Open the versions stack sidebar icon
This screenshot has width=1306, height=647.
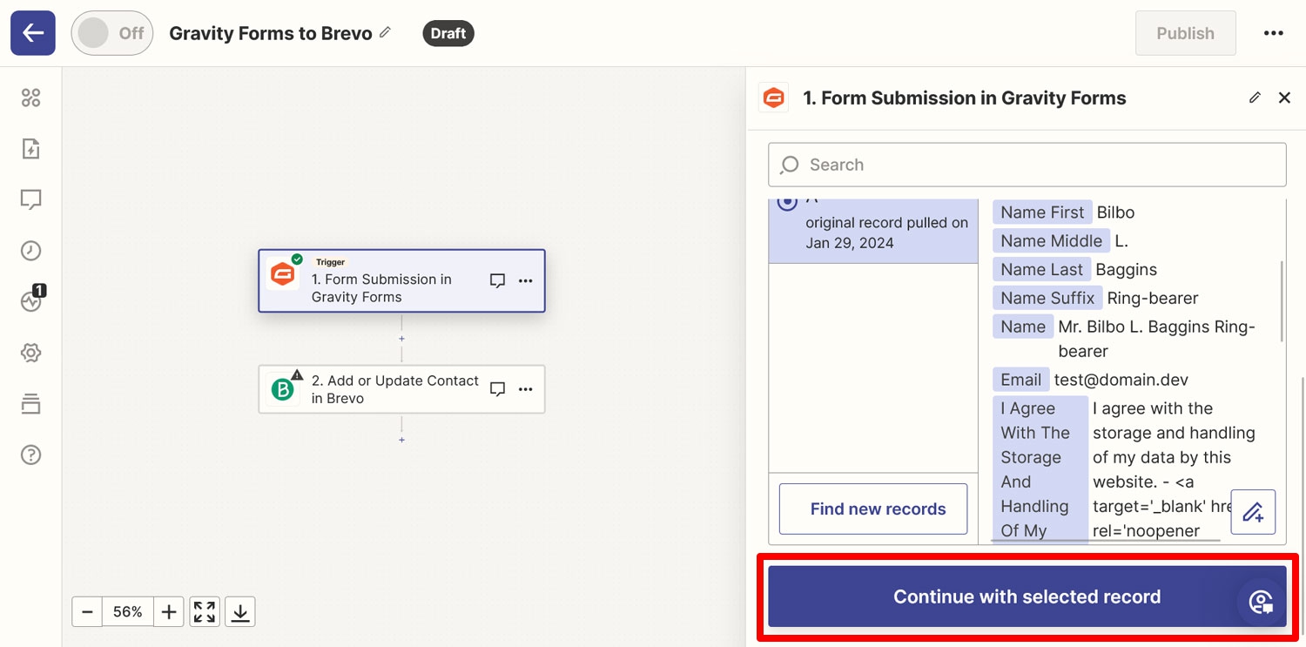(x=30, y=404)
